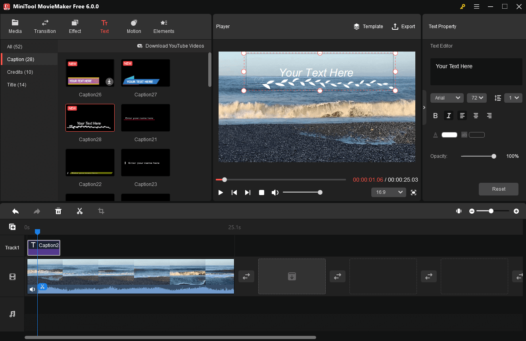
Task: Open the hamburger main menu
Action: click(x=476, y=6)
